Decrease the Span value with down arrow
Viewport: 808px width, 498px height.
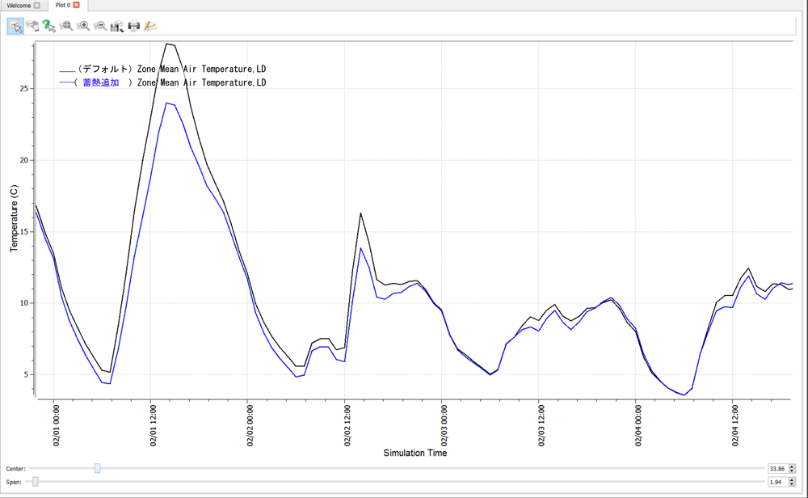(x=792, y=484)
